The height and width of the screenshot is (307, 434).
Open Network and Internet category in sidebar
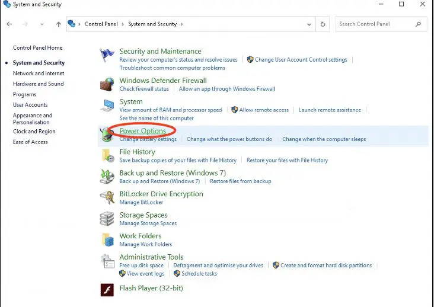pos(39,73)
